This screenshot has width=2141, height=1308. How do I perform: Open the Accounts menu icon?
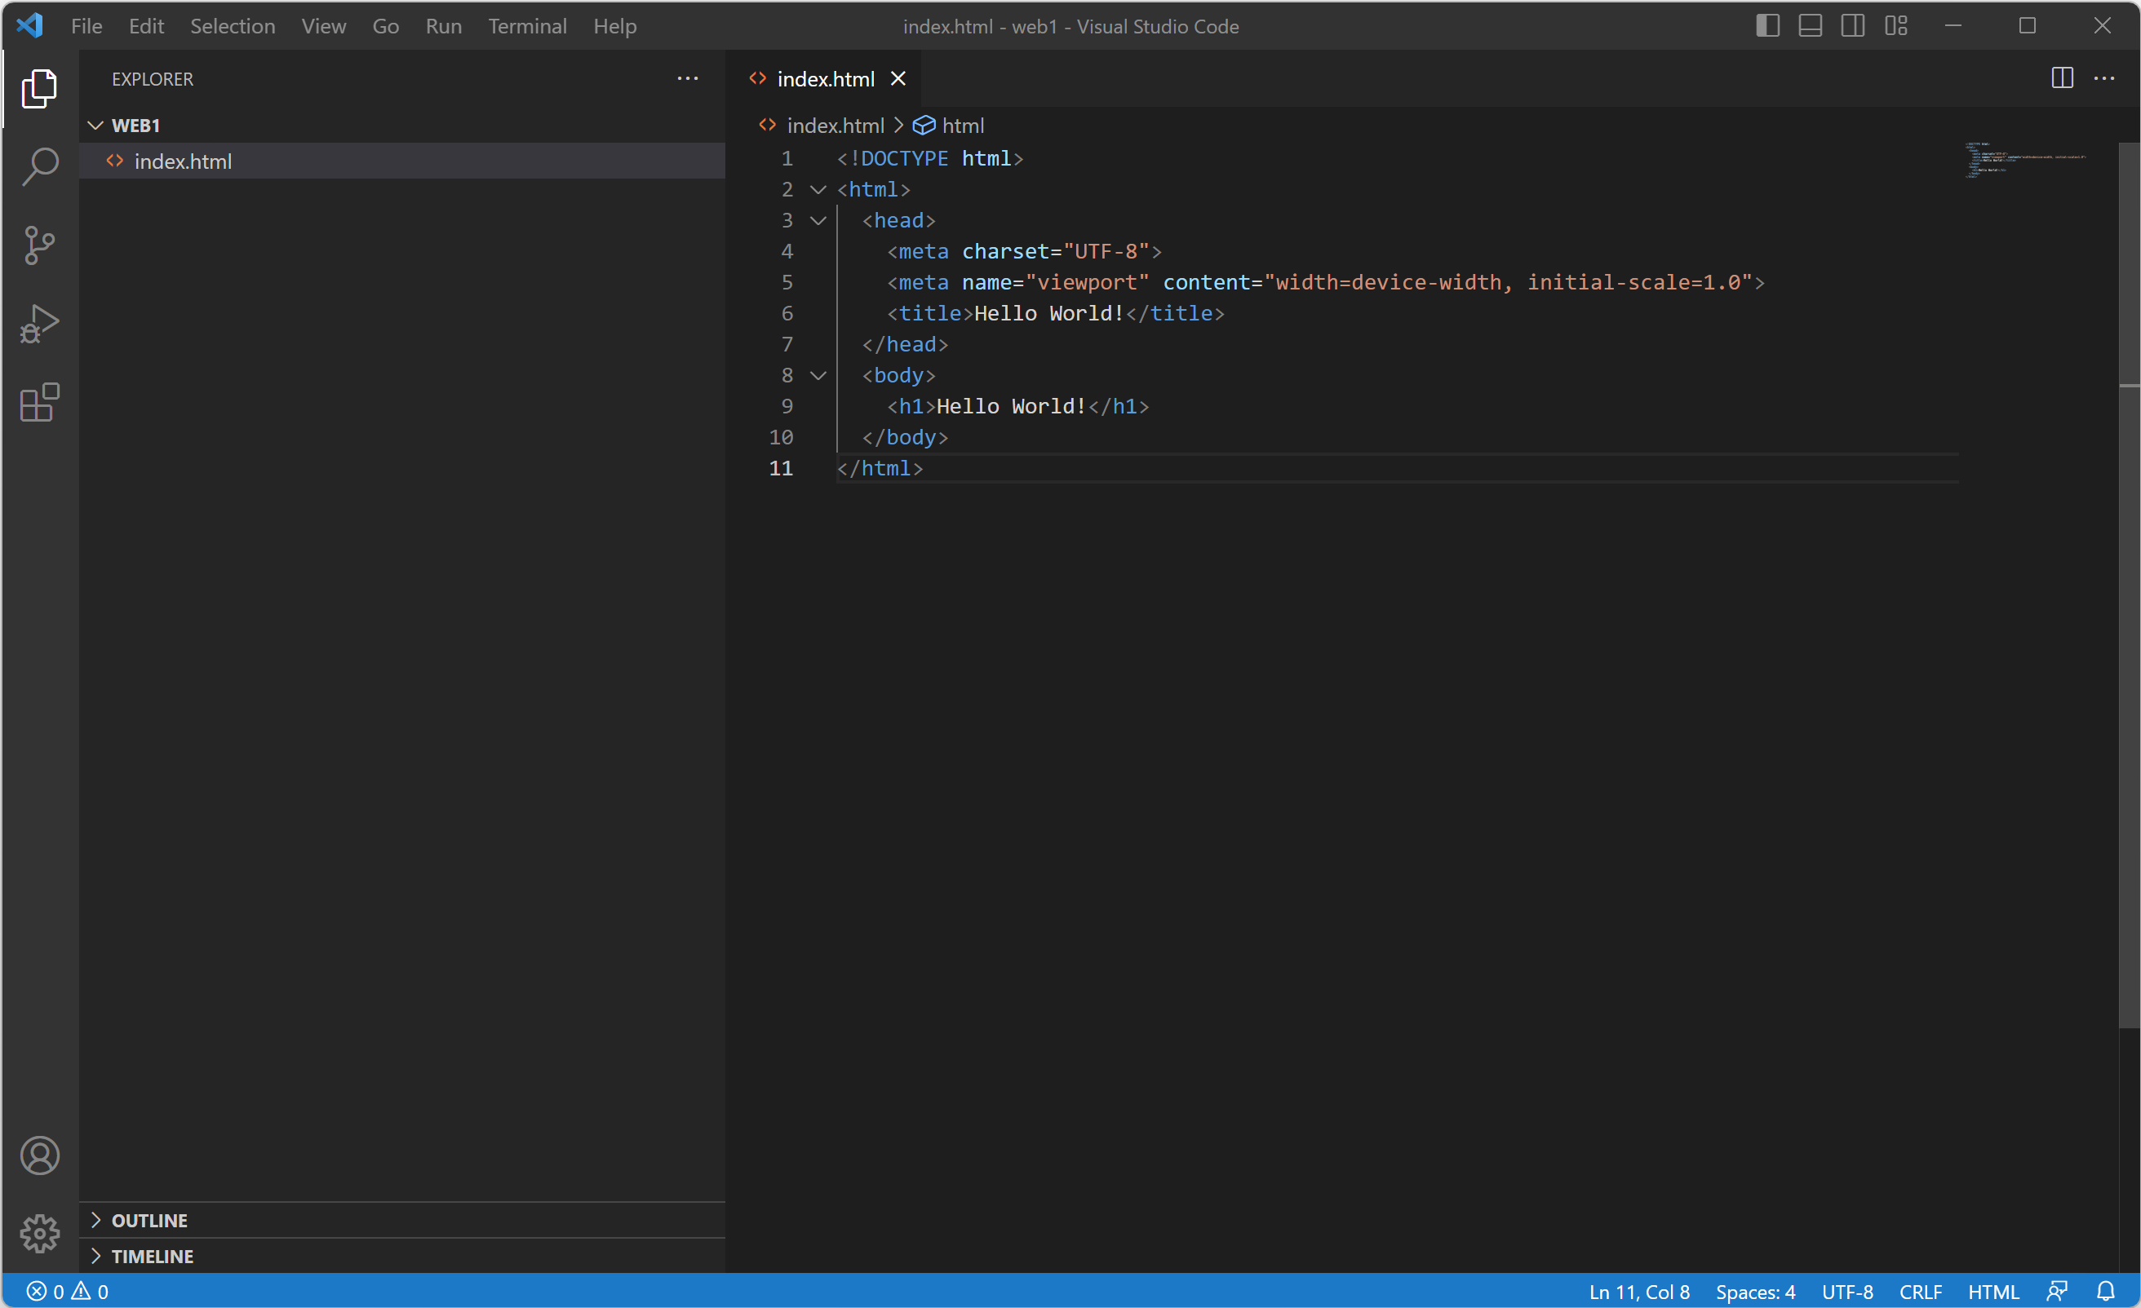pyautogui.click(x=40, y=1156)
